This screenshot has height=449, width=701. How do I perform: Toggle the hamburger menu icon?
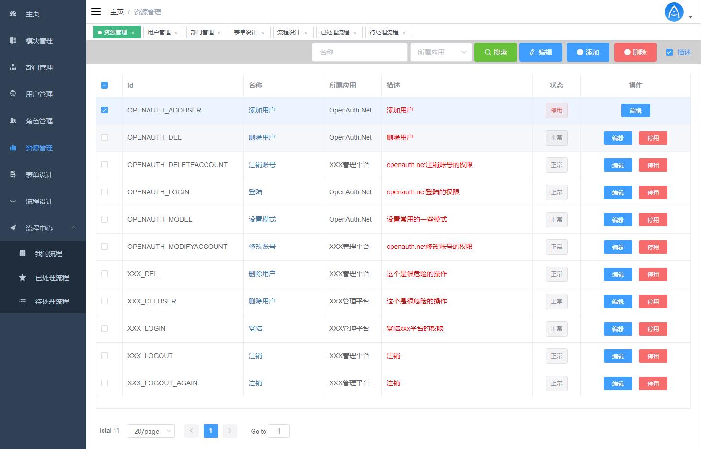coord(96,11)
